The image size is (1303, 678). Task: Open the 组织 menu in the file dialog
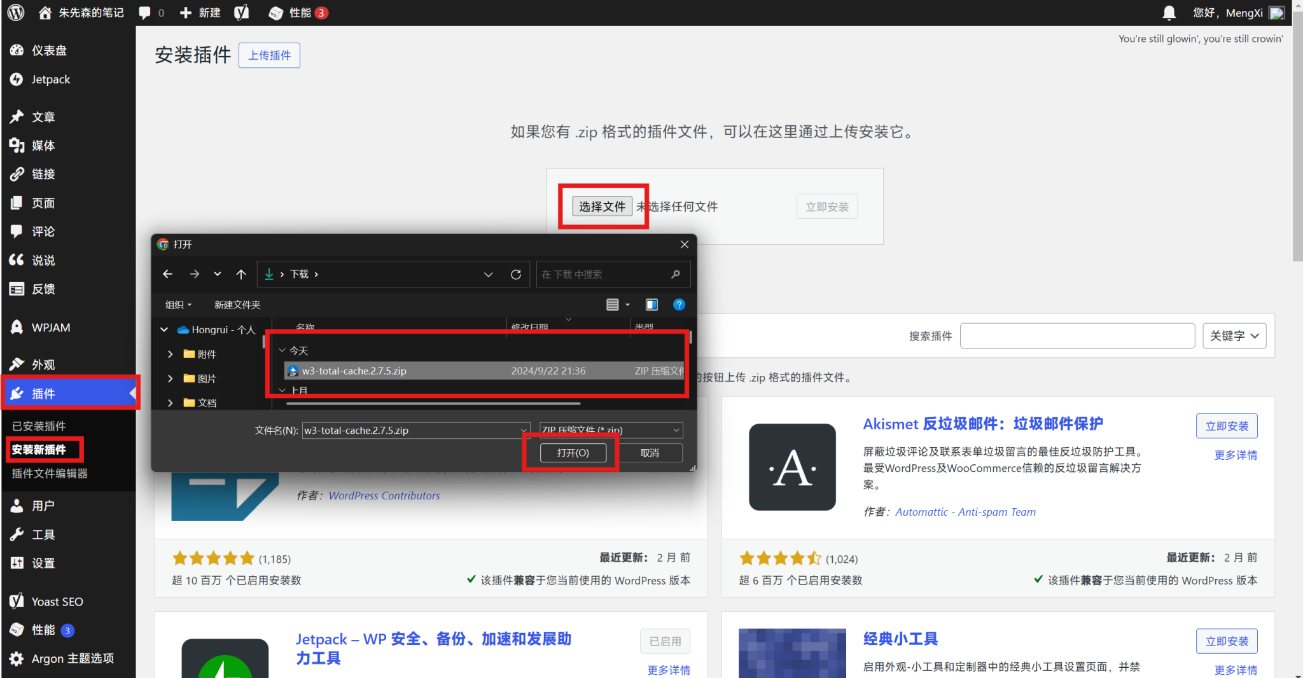pyautogui.click(x=178, y=305)
